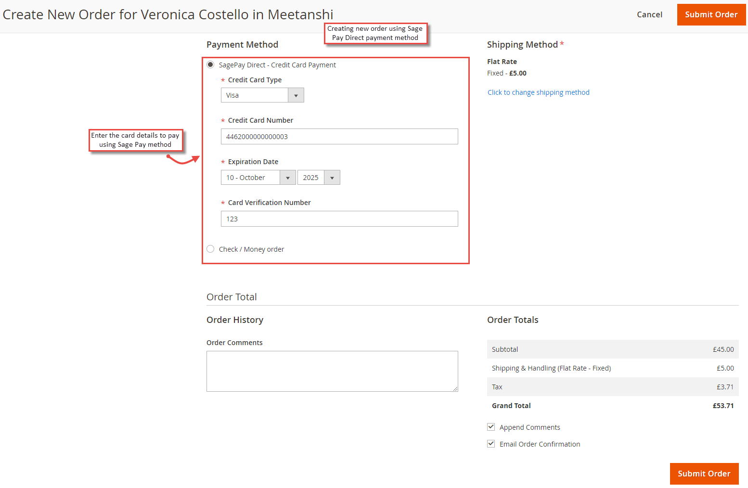This screenshot has height=488, width=748.
Task: Select Check / Money order radio option
Action: tap(210, 249)
